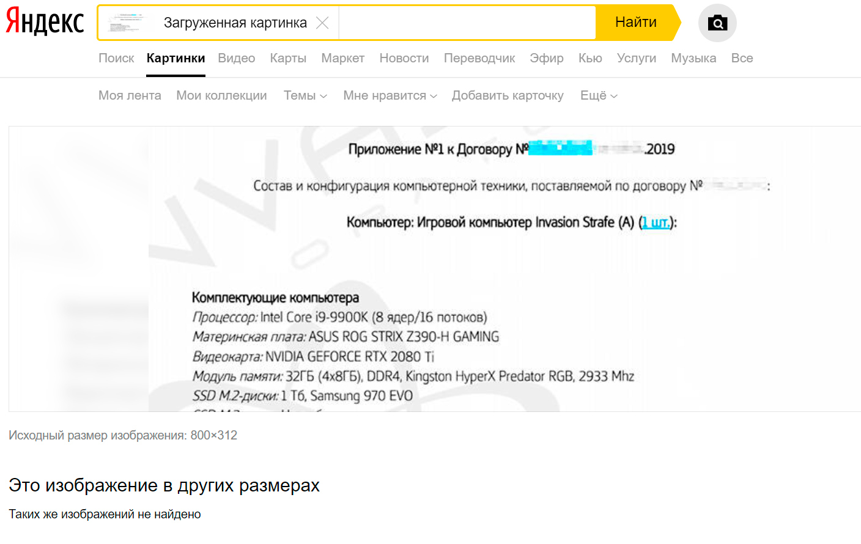
Task: Open the camera image search button
Action: point(717,23)
